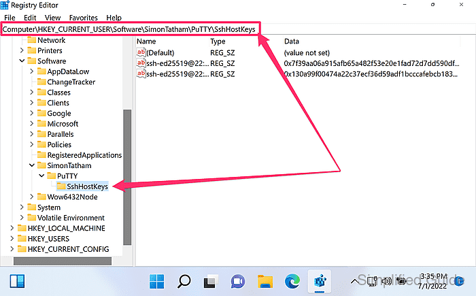Select the HKEY_USERS hive
The width and height of the screenshot is (476, 296).
[48, 239]
